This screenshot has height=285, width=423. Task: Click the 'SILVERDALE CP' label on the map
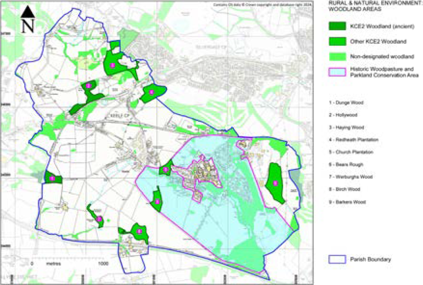[211, 47]
